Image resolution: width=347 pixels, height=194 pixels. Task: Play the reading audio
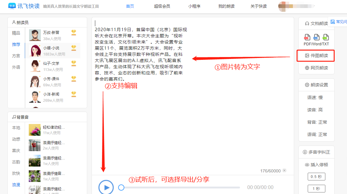tap(106, 188)
